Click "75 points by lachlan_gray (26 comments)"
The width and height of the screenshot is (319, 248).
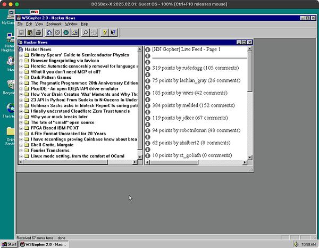196,81
